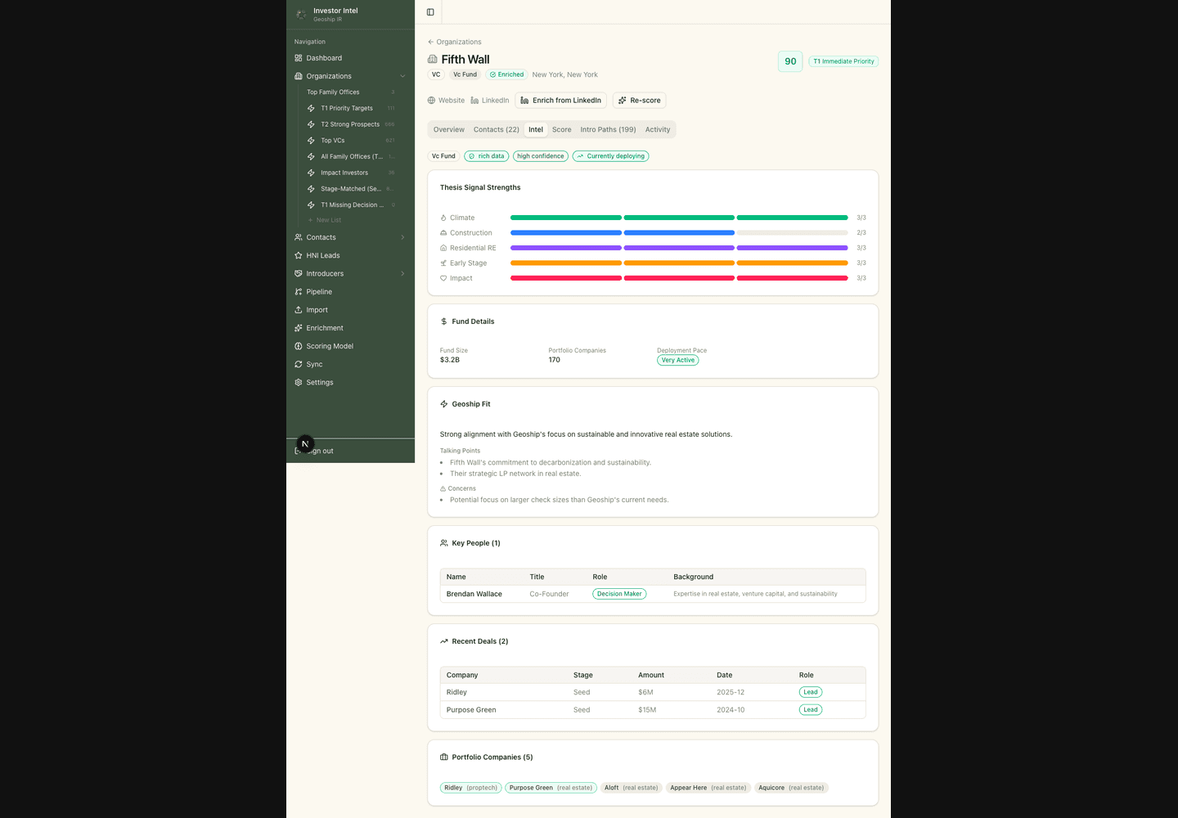Go back to Organizations link

pos(455,42)
